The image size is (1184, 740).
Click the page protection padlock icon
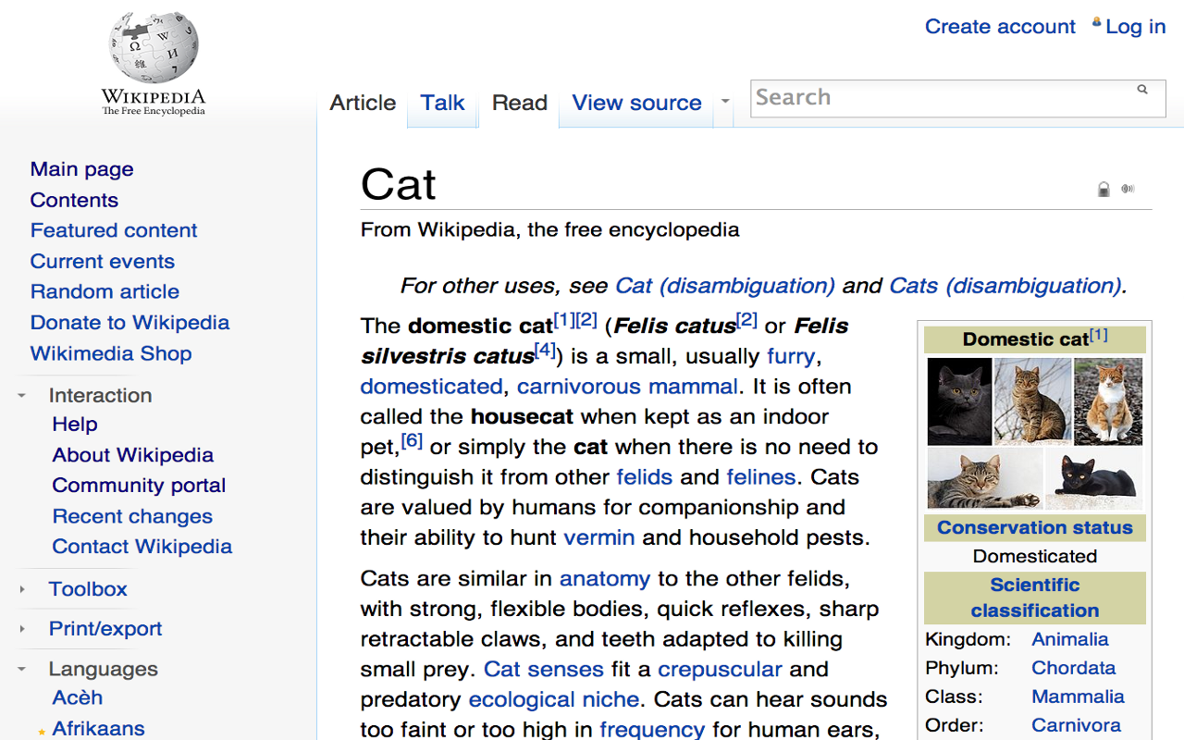1104,190
